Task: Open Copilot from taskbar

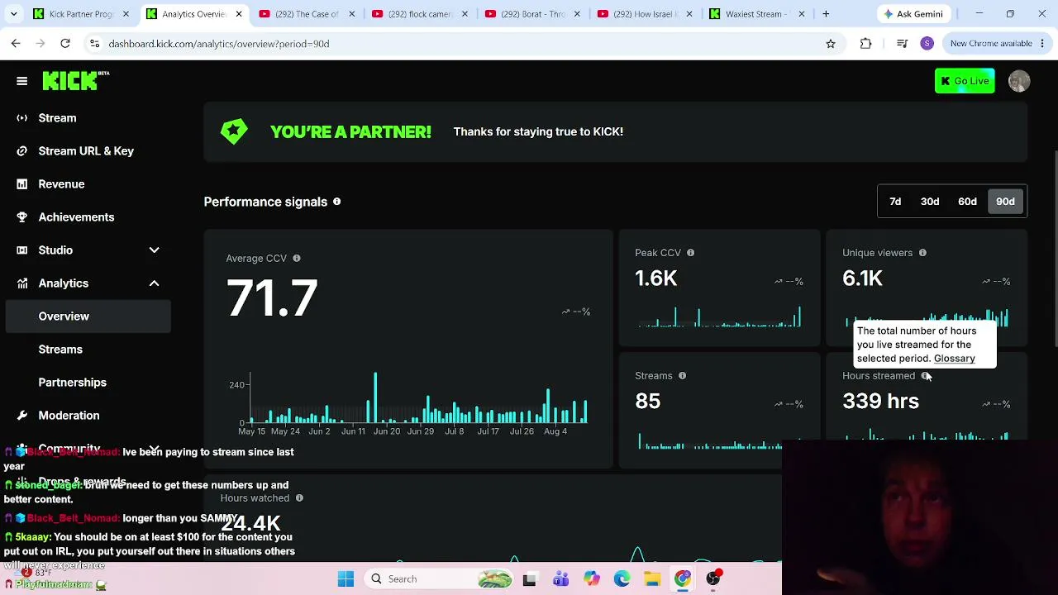Action: 591,579
